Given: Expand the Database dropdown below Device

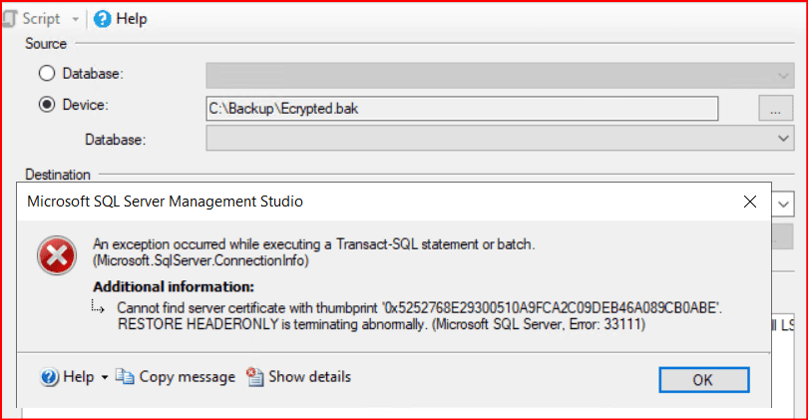Looking at the screenshot, I should point(782,139).
